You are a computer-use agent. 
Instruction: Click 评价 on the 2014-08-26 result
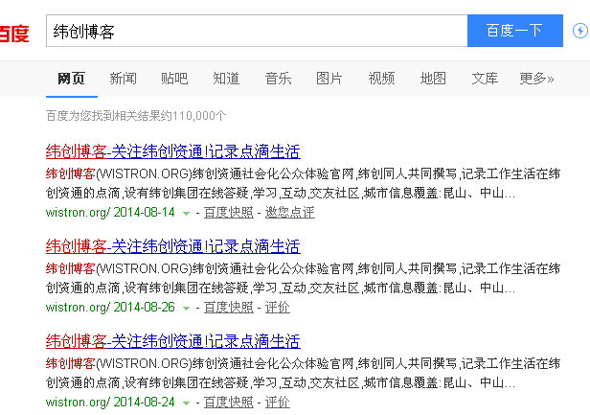[x=278, y=308]
